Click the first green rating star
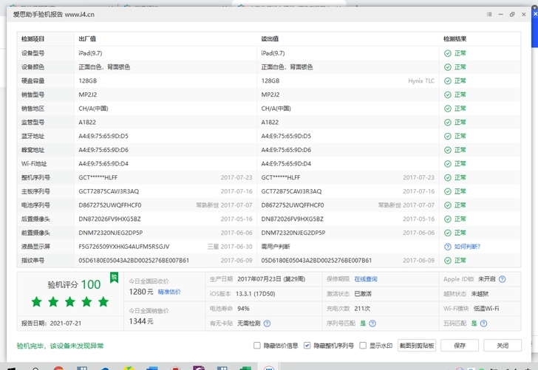The height and width of the screenshot is (370, 538). (37, 302)
